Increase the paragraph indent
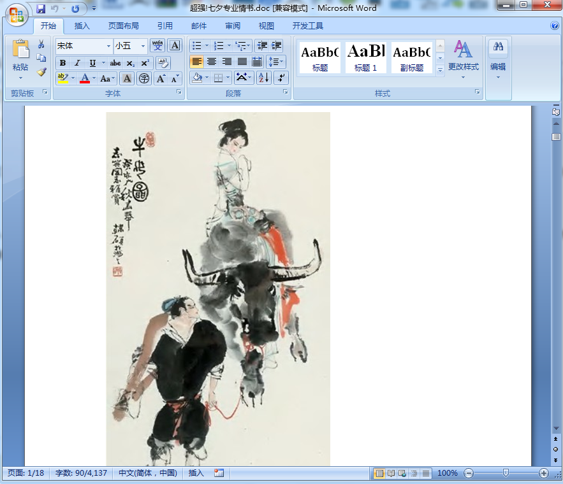Viewport: 563px width, 484px height. (x=277, y=45)
